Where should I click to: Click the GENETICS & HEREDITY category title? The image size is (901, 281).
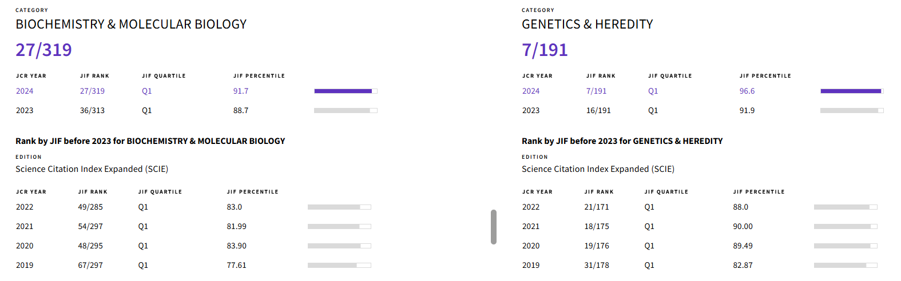pos(588,25)
